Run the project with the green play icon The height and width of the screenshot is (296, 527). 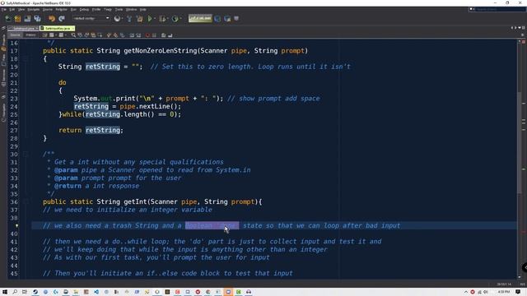point(150,18)
